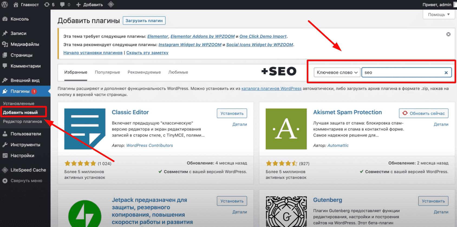Screen dimensions: 457x227
Task: Open Instagram Widget by WPZOOM link
Action: pos(190,45)
